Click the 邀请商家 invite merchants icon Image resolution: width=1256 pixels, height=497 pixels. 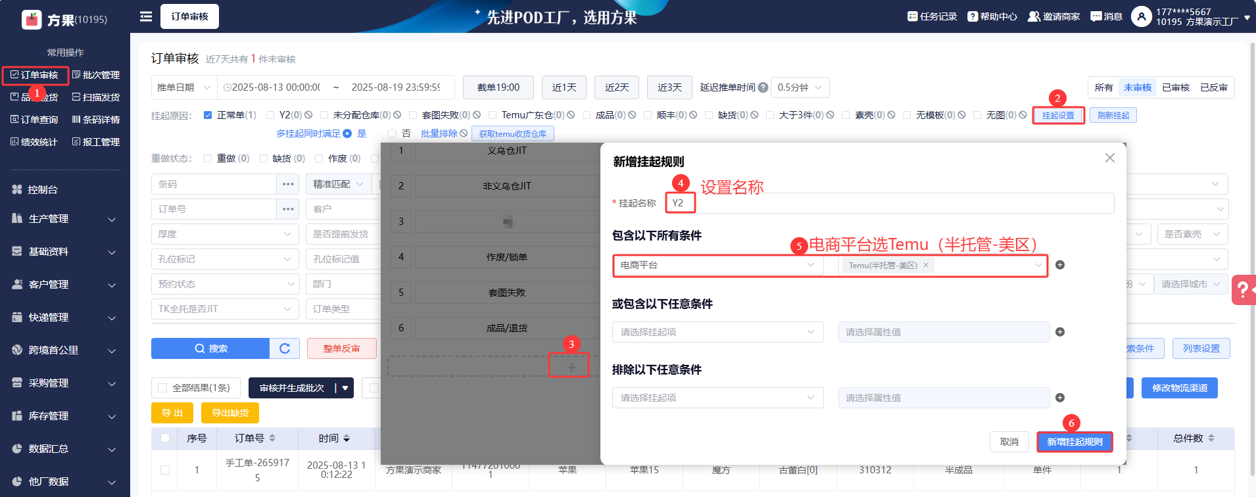(x=1034, y=16)
